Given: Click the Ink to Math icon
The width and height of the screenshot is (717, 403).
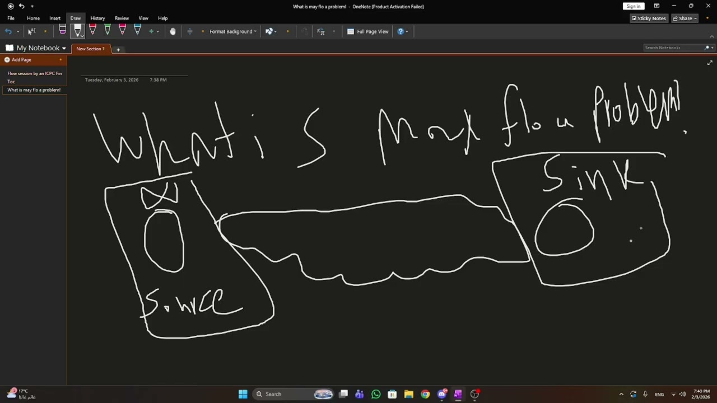Looking at the screenshot, I should [x=321, y=31].
